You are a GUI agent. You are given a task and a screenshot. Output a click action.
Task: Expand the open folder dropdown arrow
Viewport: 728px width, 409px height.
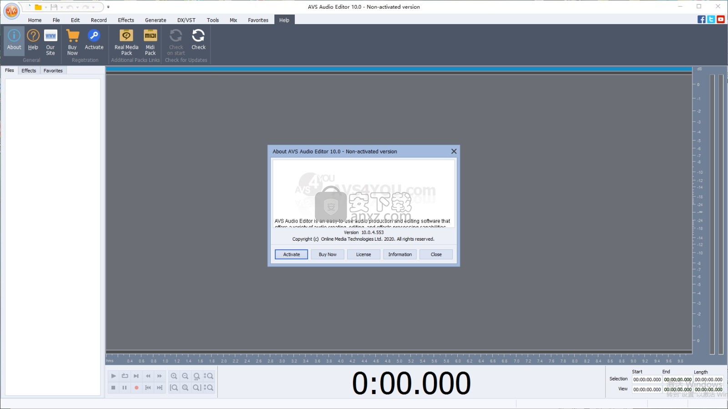46,7
